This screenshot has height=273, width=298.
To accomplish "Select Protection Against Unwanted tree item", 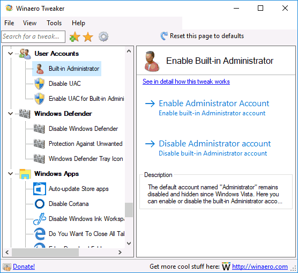I will tap(86, 144).
